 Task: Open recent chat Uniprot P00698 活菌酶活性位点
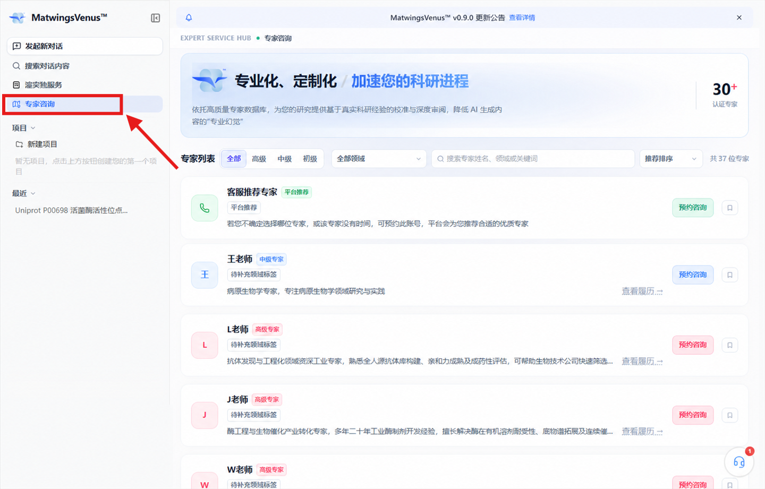pyautogui.click(x=71, y=210)
